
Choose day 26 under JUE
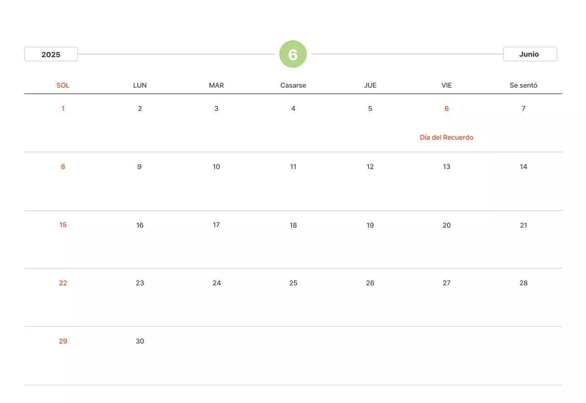370,283
